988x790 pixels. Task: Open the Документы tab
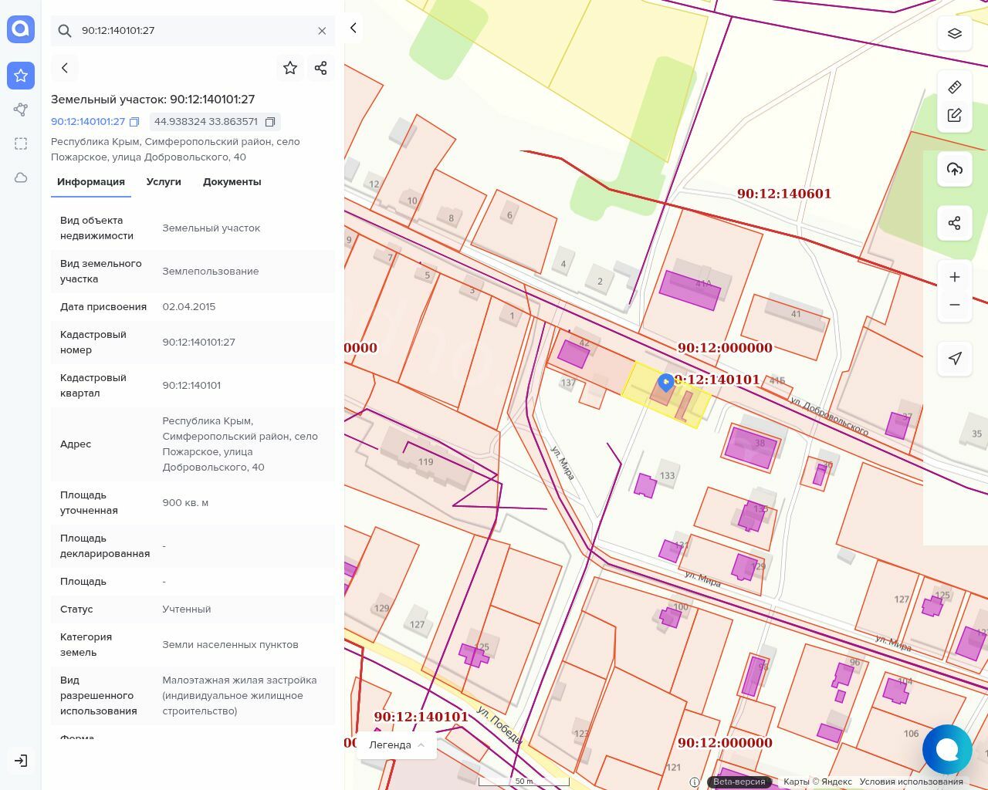(232, 182)
